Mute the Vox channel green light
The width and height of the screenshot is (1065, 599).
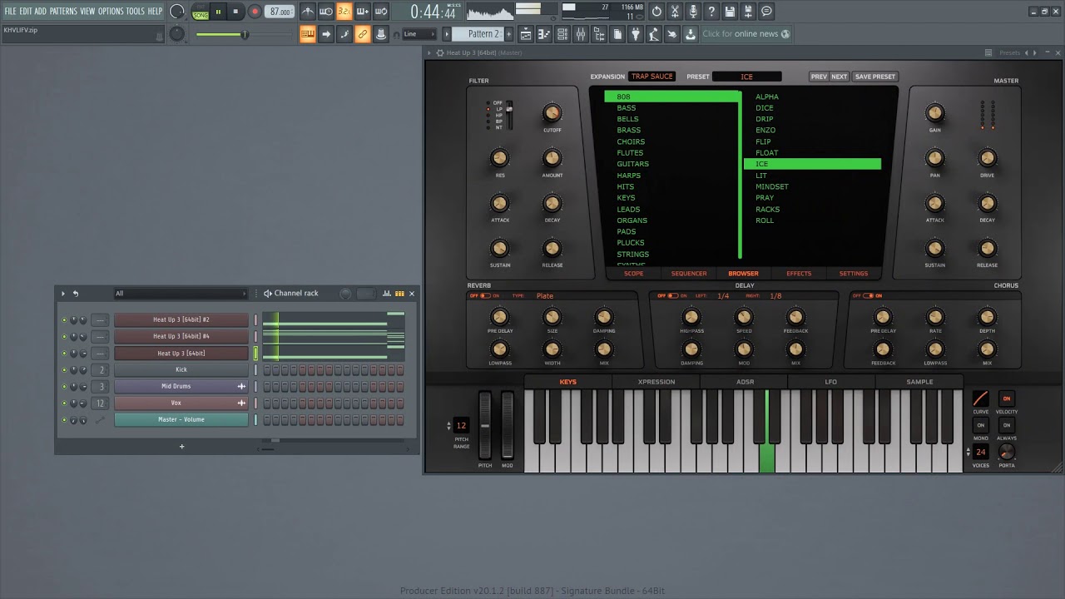pos(64,403)
